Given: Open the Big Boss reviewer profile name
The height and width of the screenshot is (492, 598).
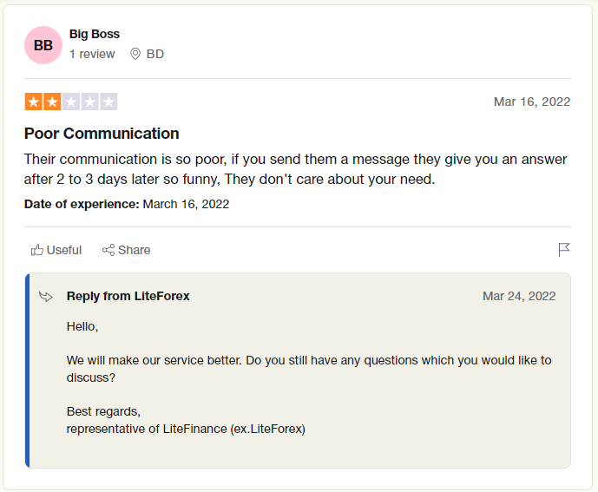Looking at the screenshot, I should tap(95, 34).
